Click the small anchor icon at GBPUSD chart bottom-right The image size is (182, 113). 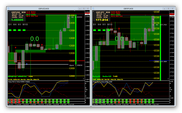point(84,79)
